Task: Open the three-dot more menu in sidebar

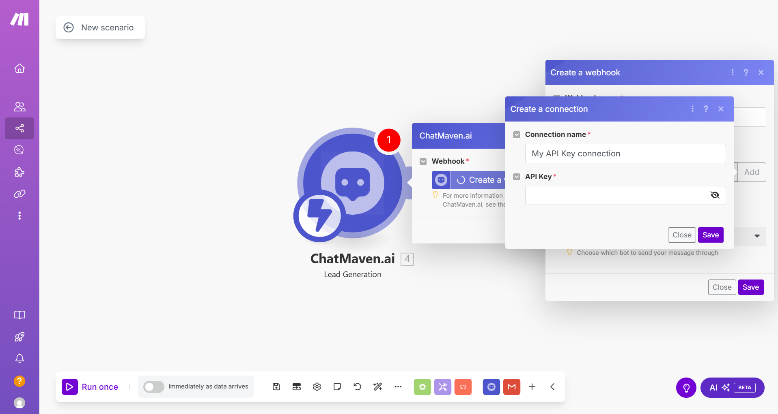Action: pyautogui.click(x=19, y=216)
